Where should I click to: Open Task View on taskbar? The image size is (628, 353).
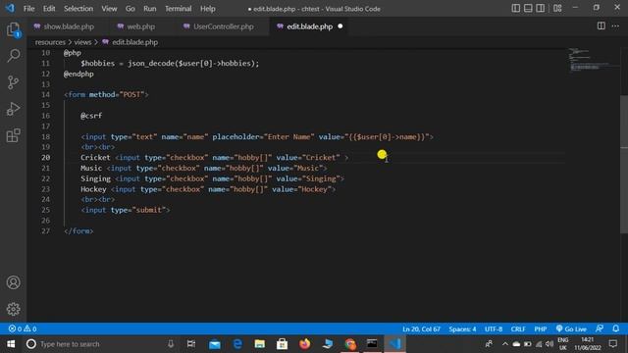[191, 344]
